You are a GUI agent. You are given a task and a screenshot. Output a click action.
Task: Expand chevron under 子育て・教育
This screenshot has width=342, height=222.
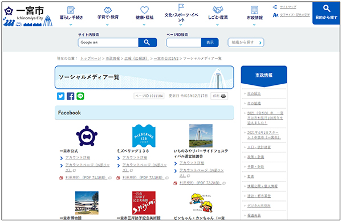[x=107, y=24]
